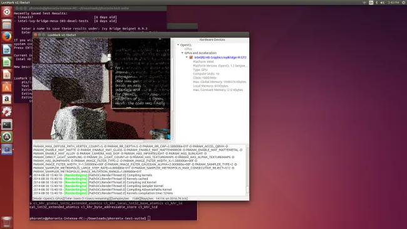Image resolution: width=407 pixels, height=229 pixels.
Task: Click the 'Kernels cached' log line
Action: point(90,179)
